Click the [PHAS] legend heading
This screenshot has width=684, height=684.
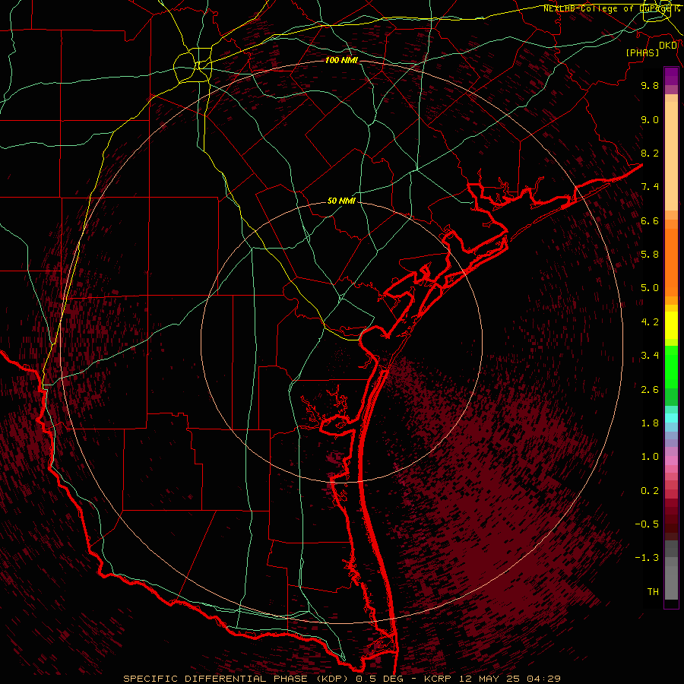(642, 52)
